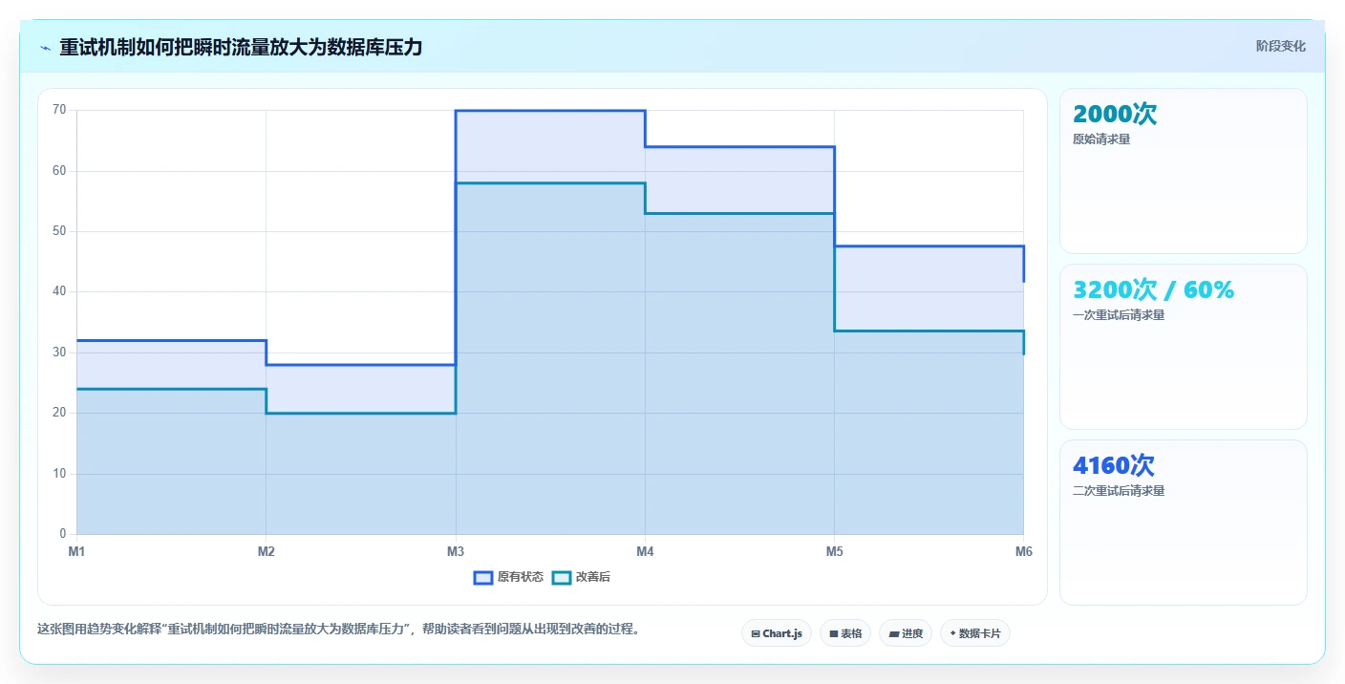The image size is (1345, 684).
Task: Select the 表格 tag
Action: (x=845, y=633)
